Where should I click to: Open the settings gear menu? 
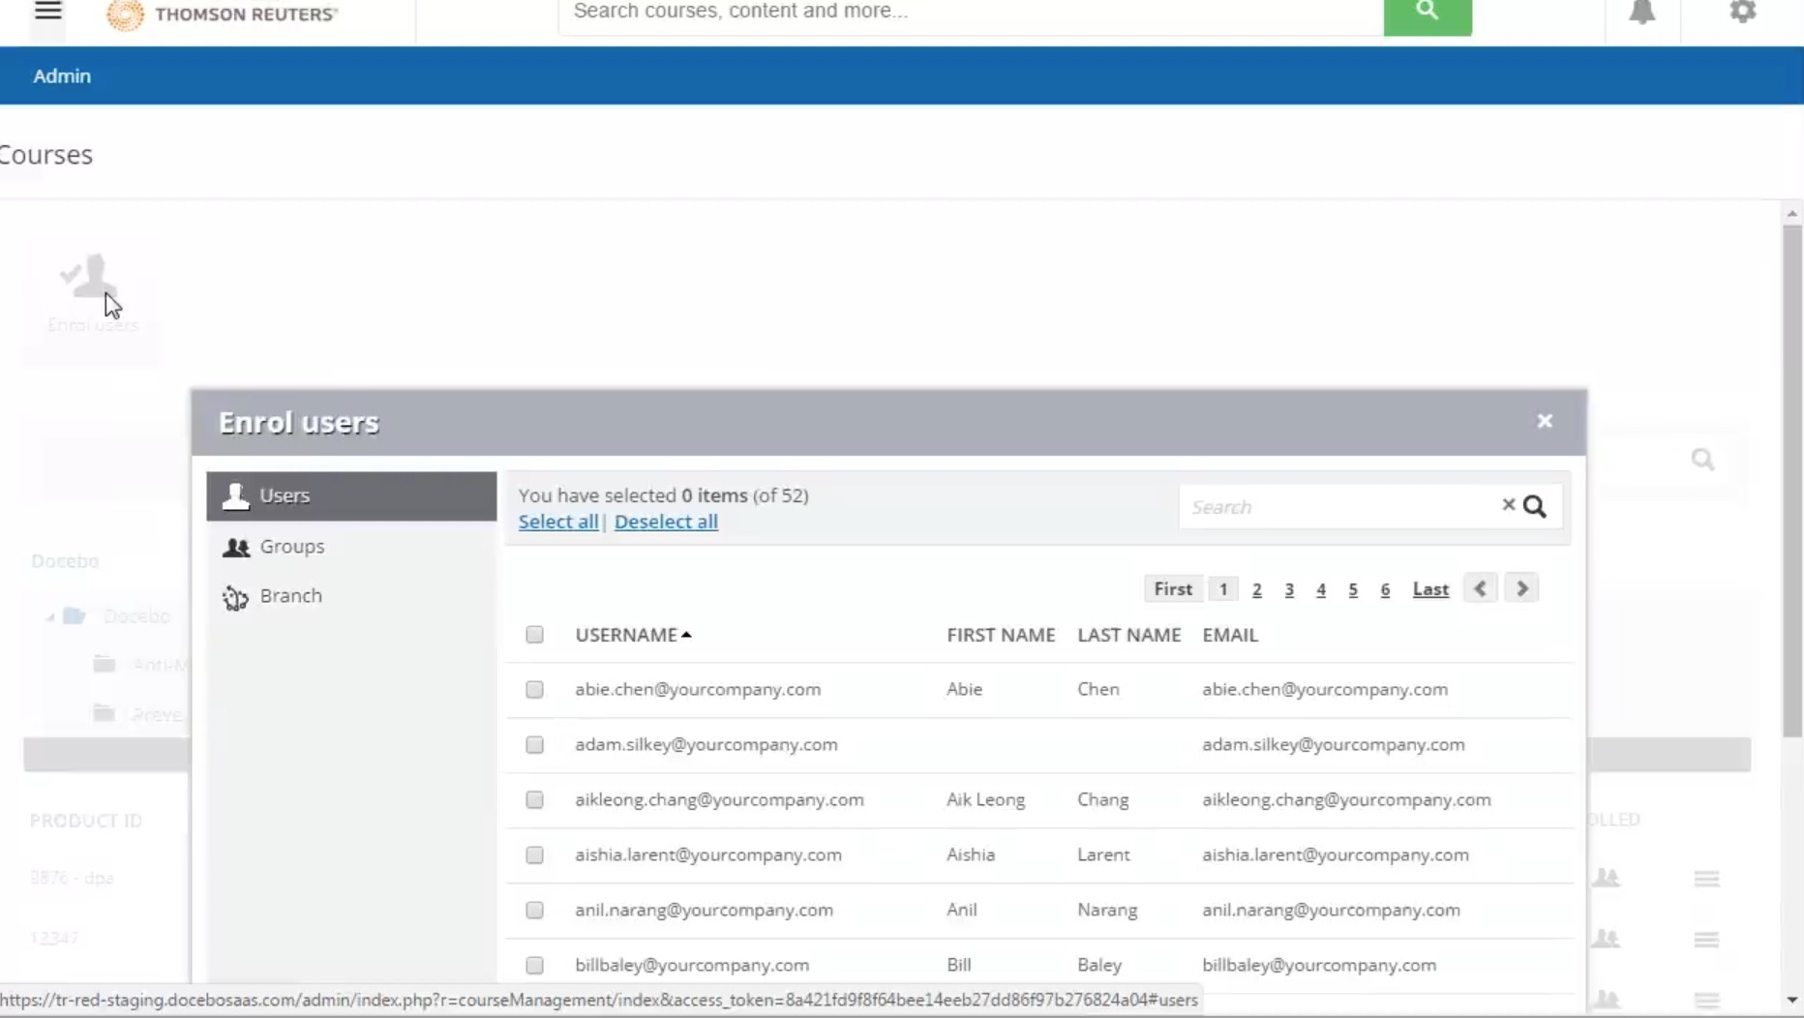1742,13
